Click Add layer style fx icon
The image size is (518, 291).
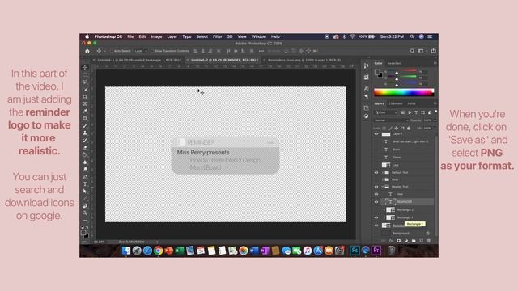(x=391, y=241)
